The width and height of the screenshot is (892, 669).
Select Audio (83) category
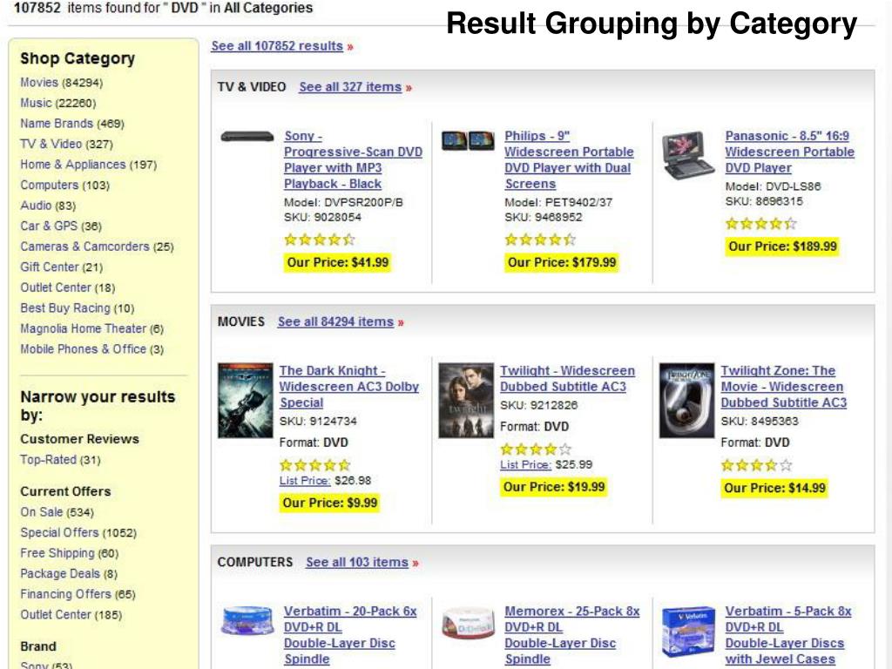[x=48, y=206]
